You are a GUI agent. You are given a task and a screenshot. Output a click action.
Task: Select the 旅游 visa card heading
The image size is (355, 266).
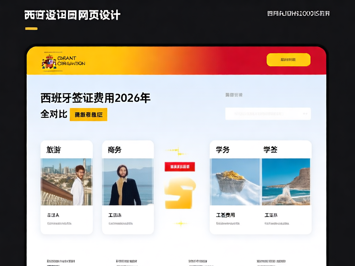tap(54, 150)
